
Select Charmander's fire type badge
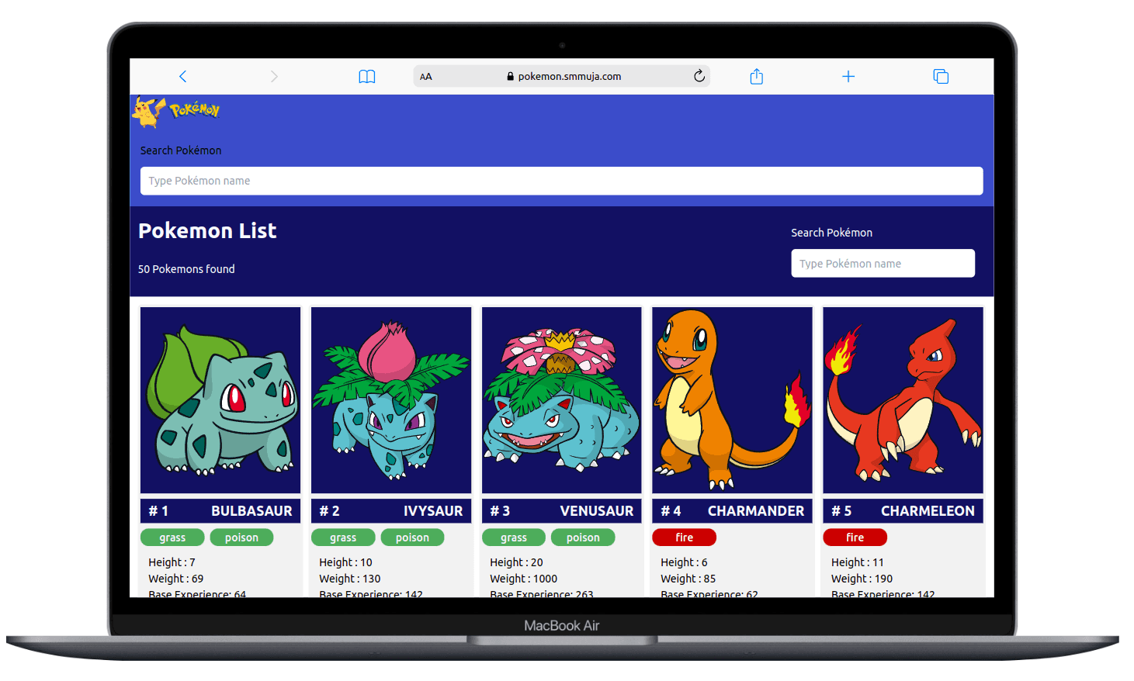coord(684,538)
